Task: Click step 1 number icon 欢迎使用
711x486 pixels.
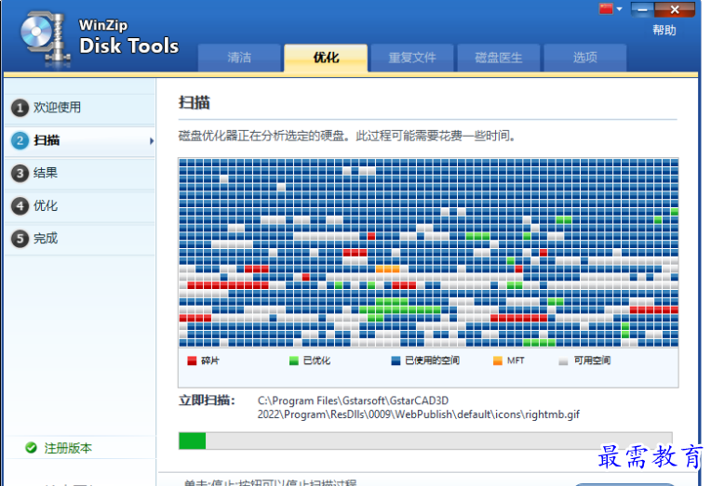Action: coord(20,108)
